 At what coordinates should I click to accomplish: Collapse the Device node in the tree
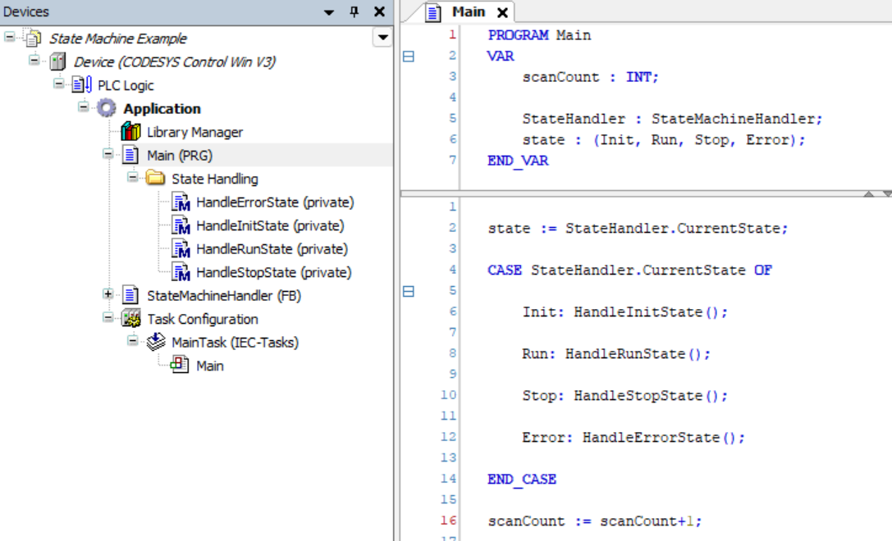click(34, 60)
